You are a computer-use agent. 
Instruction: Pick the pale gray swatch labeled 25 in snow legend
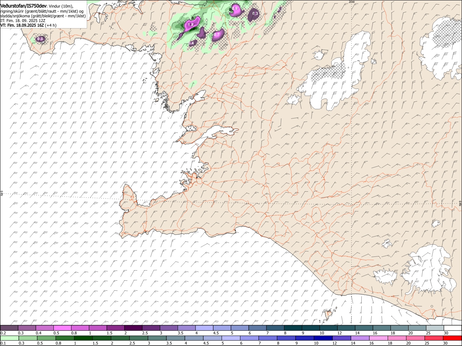[x=435, y=328]
